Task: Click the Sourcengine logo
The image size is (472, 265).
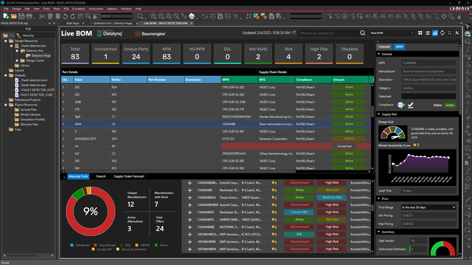Action: (x=150, y=34)
